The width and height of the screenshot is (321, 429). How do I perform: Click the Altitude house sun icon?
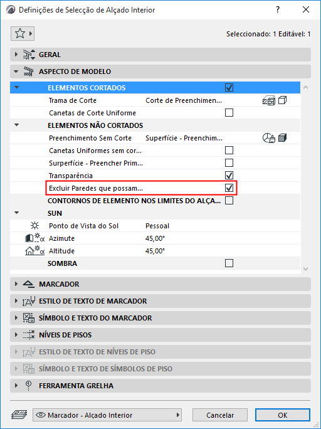34,251
